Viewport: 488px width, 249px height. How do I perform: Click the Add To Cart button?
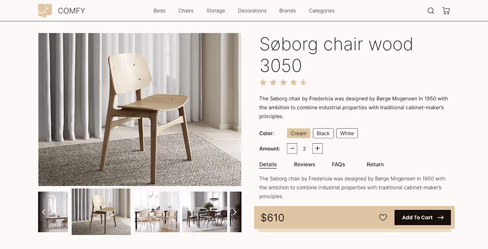click(x=423, y=218)
